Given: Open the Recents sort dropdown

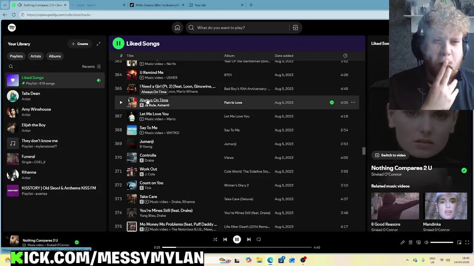Looking at the screenshot, I should 91,66.
